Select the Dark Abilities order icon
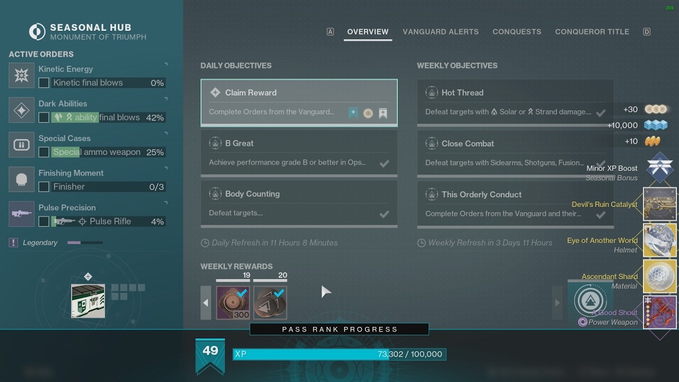 [x=22, y=110]
